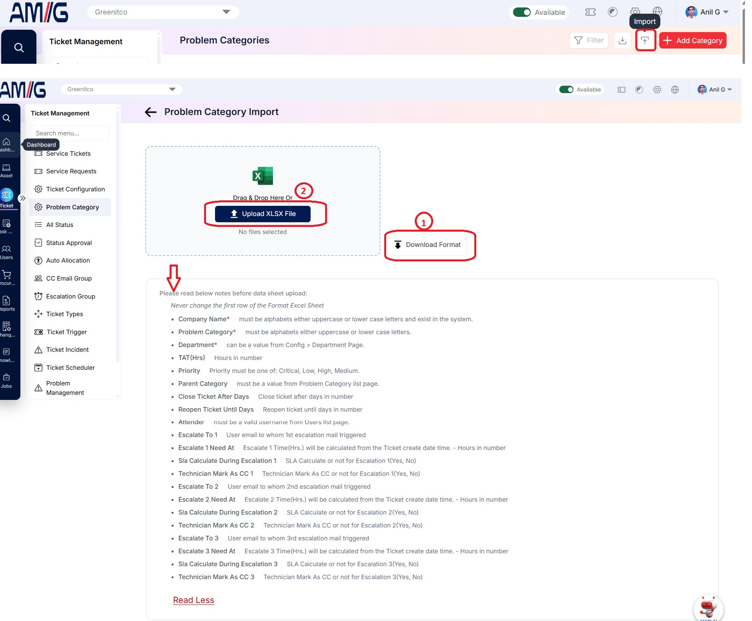Open the Greenitco dropdown in the lower header
This screenshot has width=752, height=621.
point(121,89)
